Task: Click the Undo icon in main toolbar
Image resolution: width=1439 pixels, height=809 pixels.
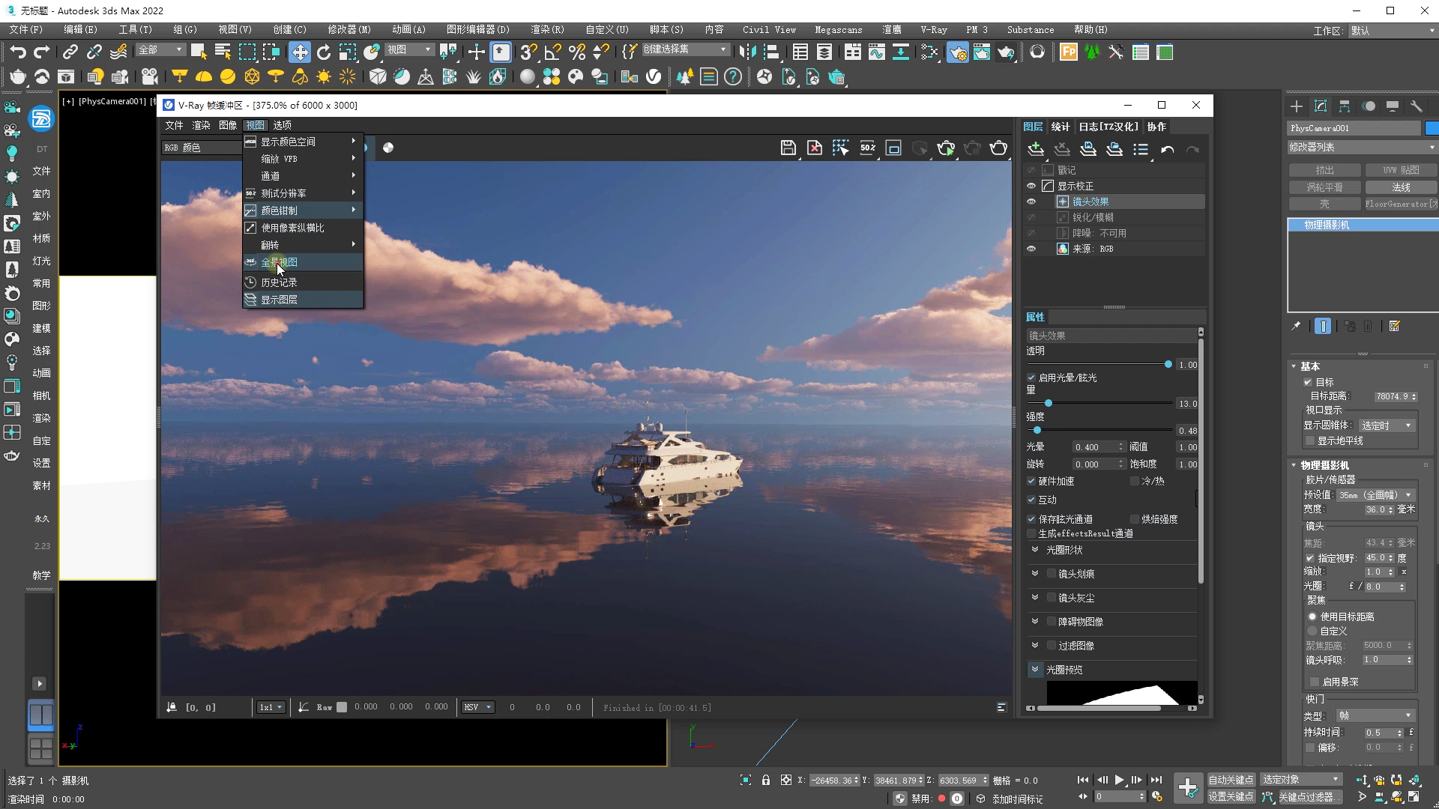Action: 18,52
